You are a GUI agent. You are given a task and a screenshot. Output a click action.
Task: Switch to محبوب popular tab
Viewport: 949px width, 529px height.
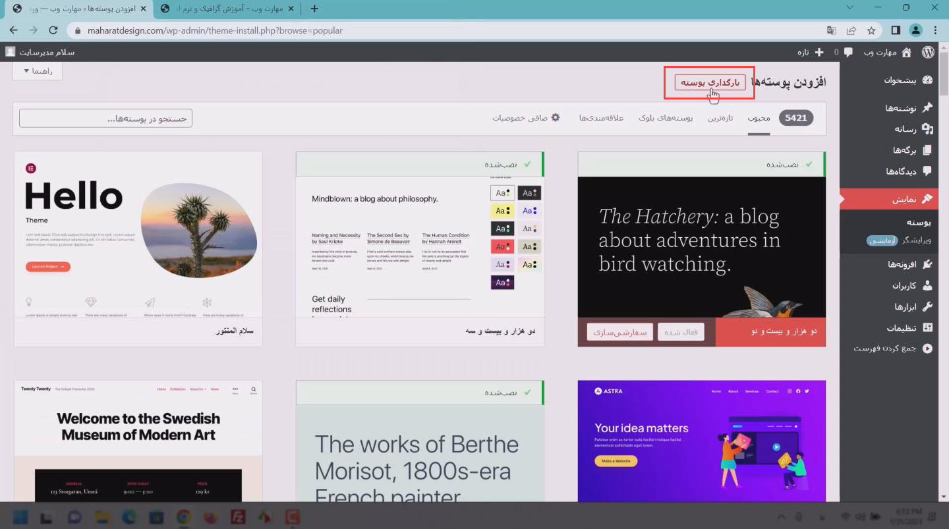[x=759, y=118]
